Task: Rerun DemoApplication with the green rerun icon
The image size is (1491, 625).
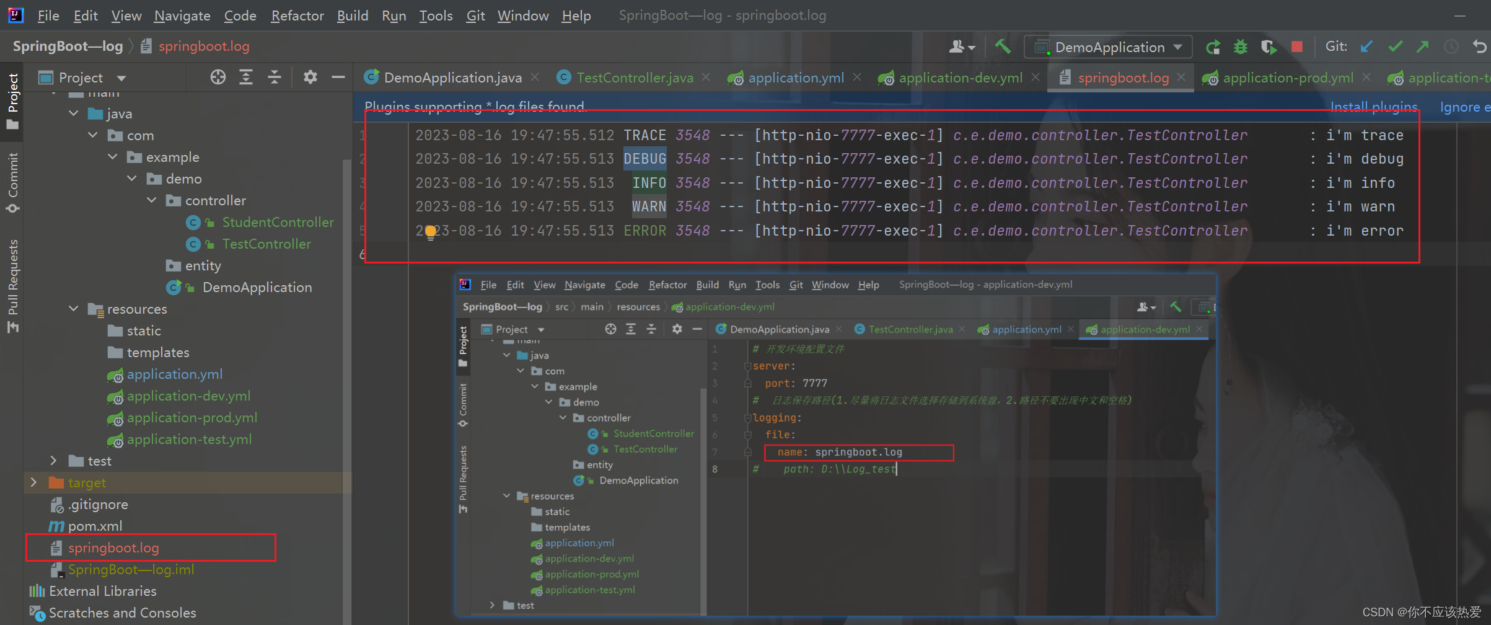Action: pos(1213,47)
